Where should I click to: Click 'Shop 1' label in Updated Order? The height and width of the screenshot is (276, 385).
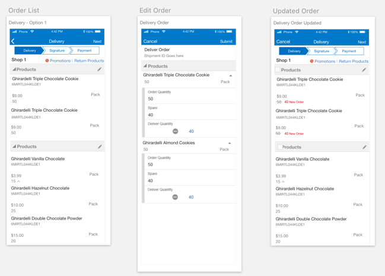pos(284,60)
